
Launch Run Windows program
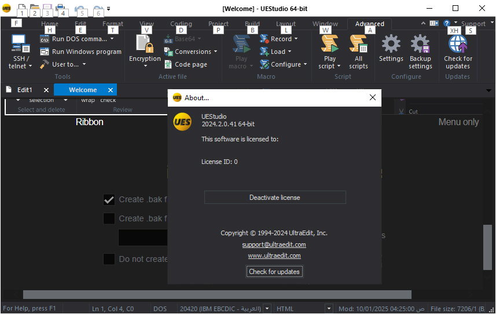(80, 52)
